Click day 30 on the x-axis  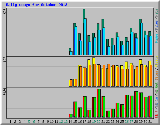145,122
